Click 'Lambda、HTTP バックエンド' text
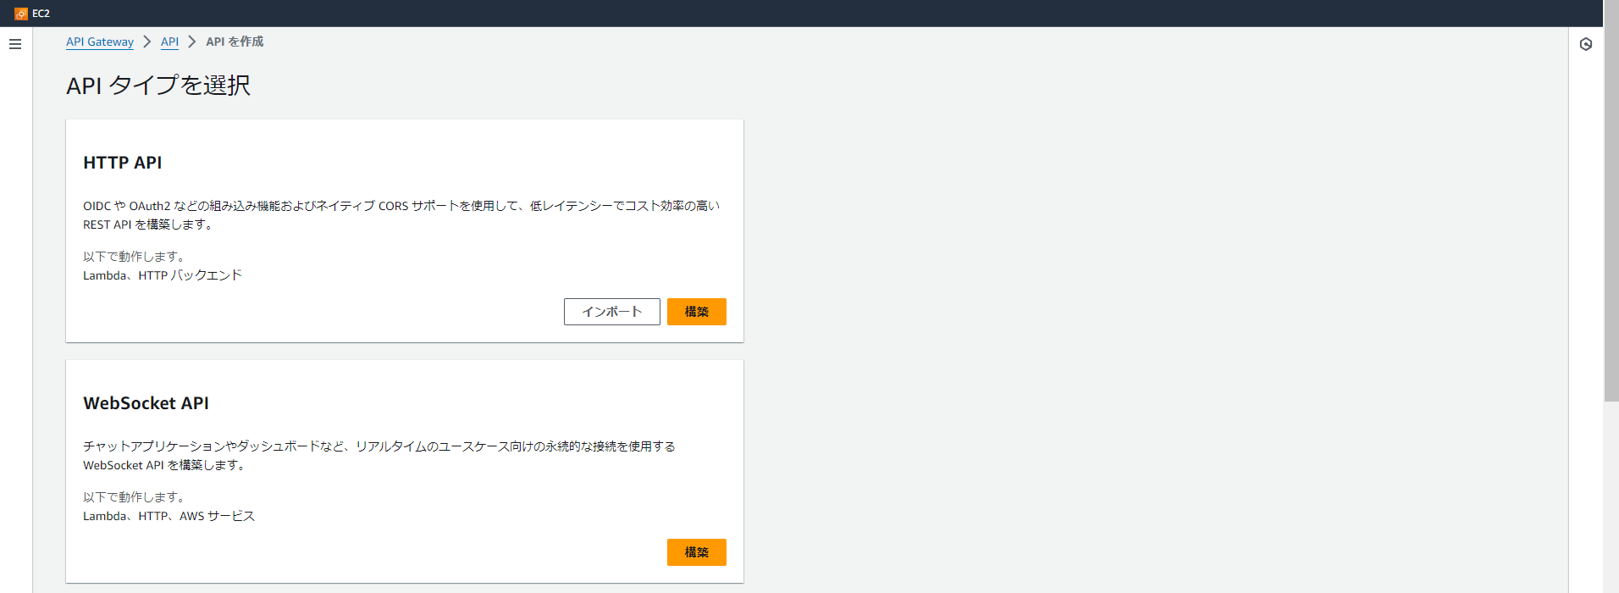The image size is (1619, 593). (x=163, y=275)
